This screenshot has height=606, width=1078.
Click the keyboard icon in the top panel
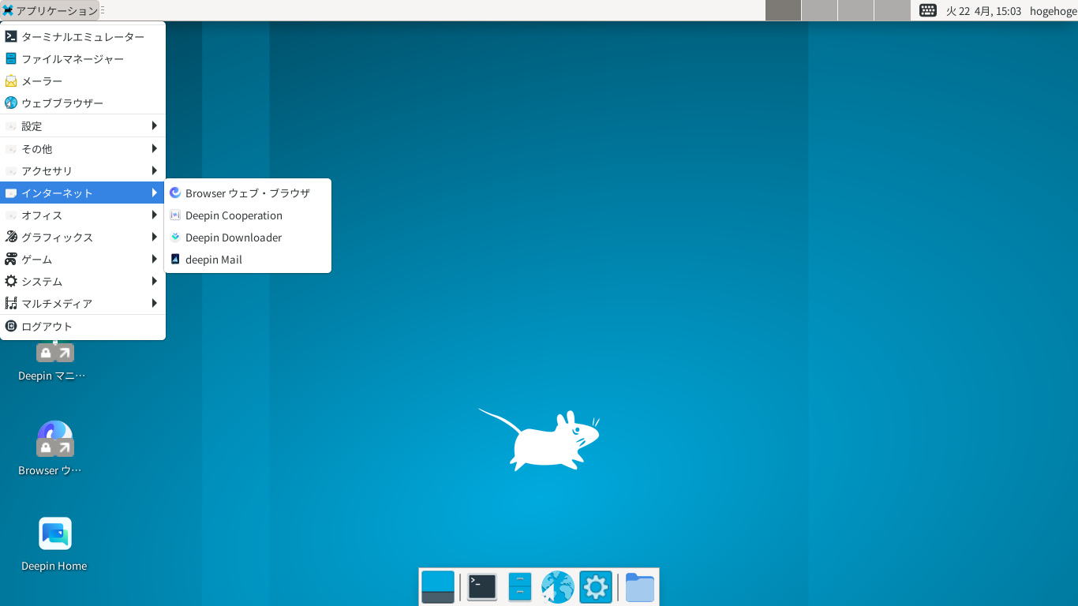[x=928, y=10]
